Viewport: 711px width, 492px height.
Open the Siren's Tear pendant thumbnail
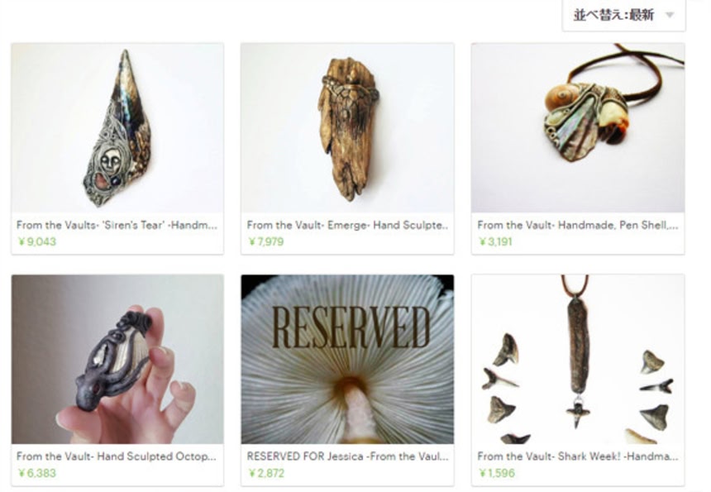click(x=117, y=128)
